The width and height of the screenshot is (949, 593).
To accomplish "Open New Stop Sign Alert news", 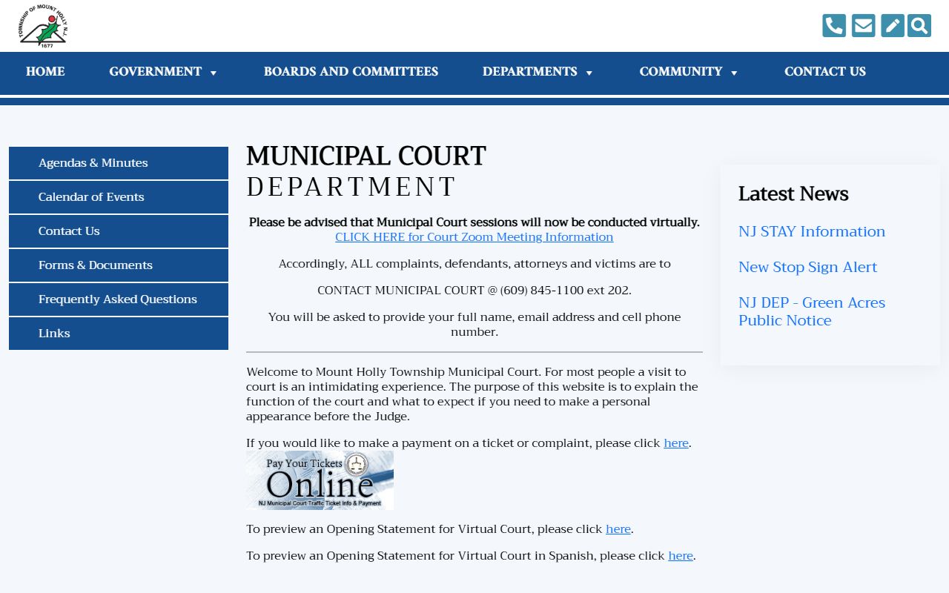I will pos(807,267).
